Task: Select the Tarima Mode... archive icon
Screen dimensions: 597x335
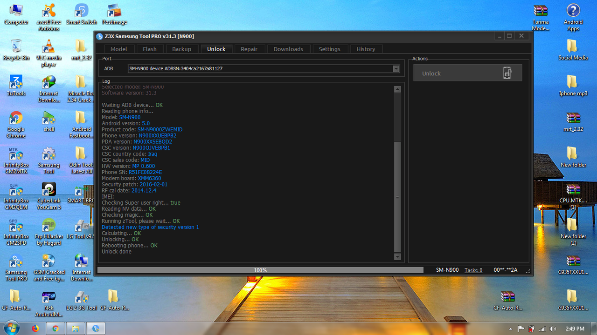Action: (540, 17)
